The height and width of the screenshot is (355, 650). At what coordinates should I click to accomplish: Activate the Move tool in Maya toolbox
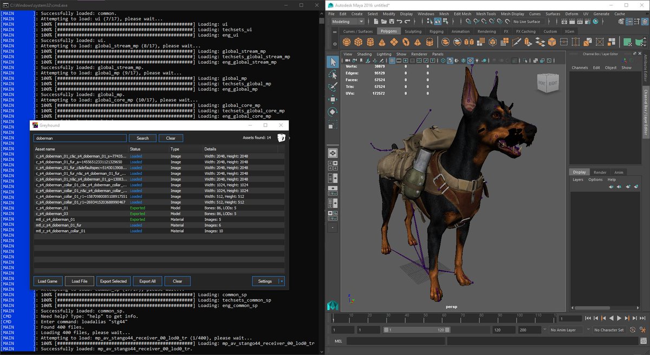coord(333,100)
